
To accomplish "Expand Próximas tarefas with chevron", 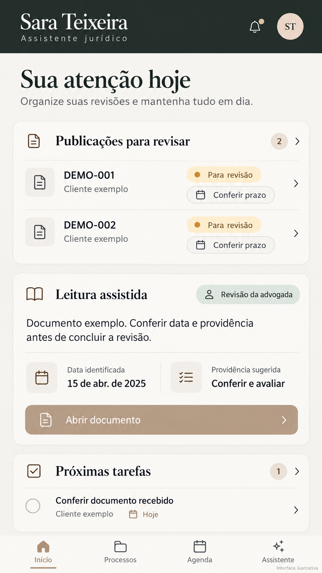I will point(297,471).
